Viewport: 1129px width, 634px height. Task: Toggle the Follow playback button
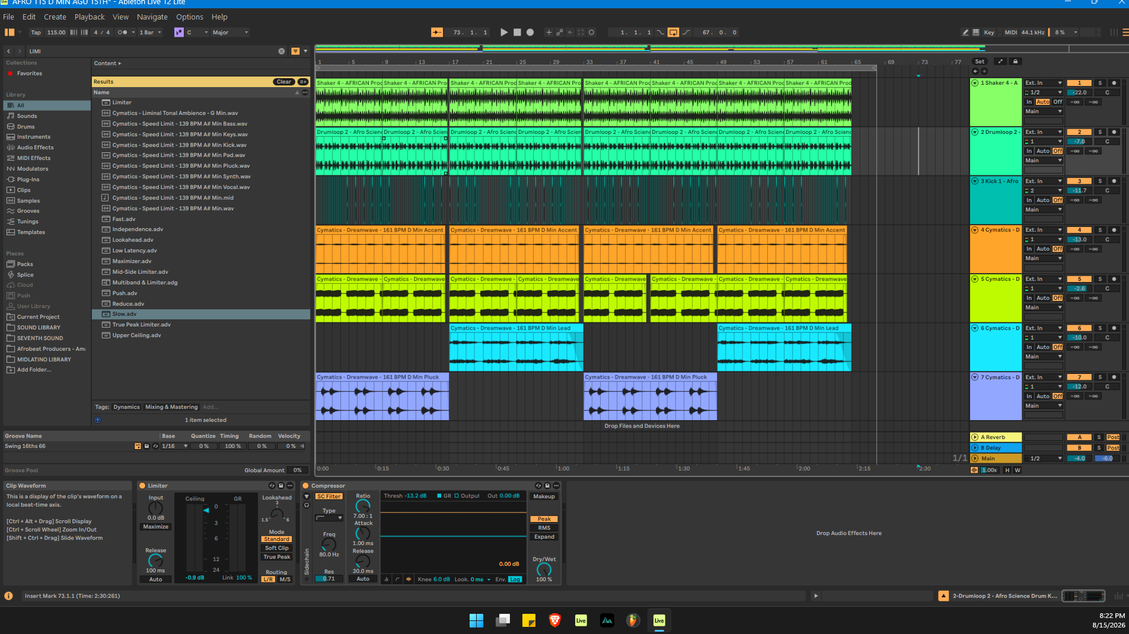437,33
